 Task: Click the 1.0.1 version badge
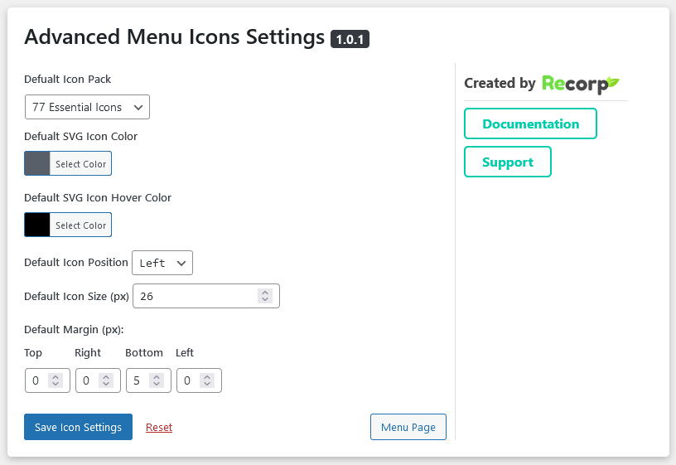[350, 39]
